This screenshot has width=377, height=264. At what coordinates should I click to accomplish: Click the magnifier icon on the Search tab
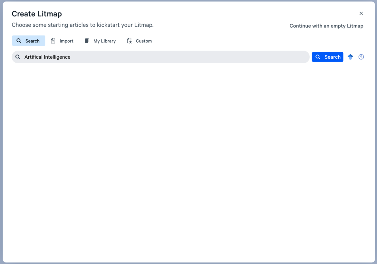[19, 41]
